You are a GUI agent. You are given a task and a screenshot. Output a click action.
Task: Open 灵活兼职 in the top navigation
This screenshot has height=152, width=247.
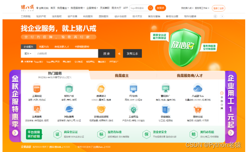[105, 8]
